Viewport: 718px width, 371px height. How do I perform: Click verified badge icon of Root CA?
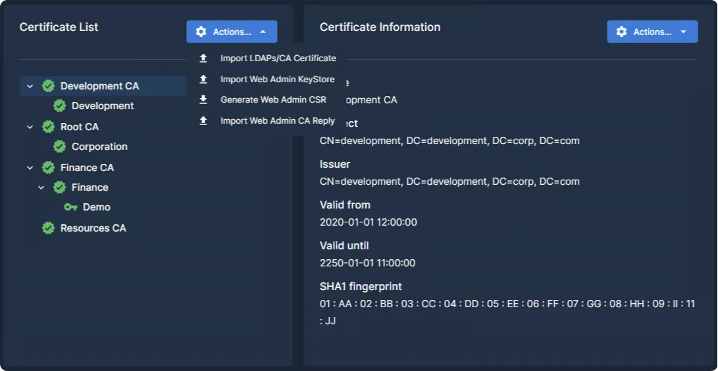48,127
